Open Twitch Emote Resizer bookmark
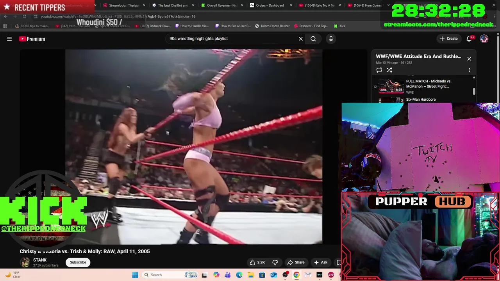This screenshot has height=281, width=500. tap(272, 26)
